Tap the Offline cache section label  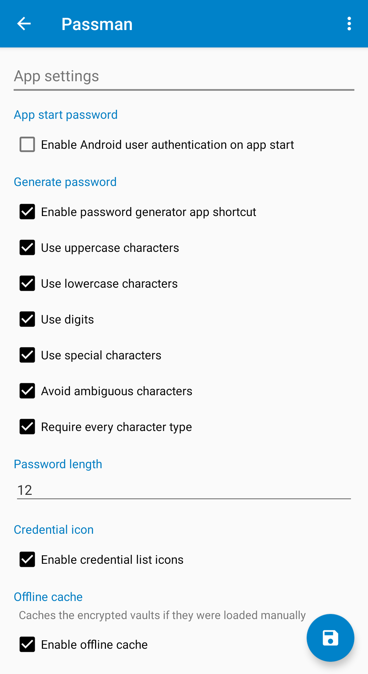(48, 597)
